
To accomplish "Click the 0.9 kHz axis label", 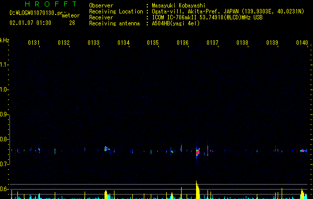I will [4, 114].
